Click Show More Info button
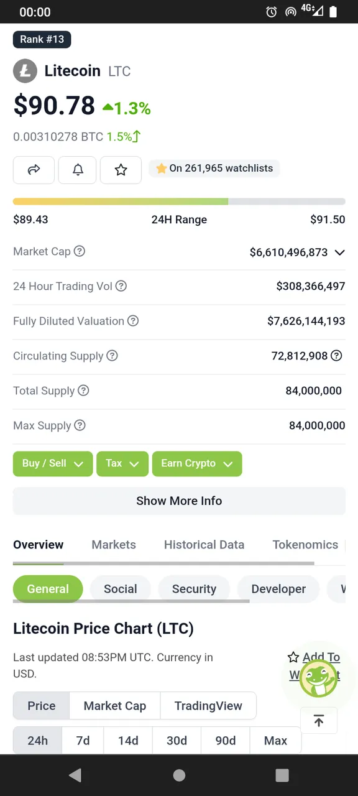 coord(179,501)
